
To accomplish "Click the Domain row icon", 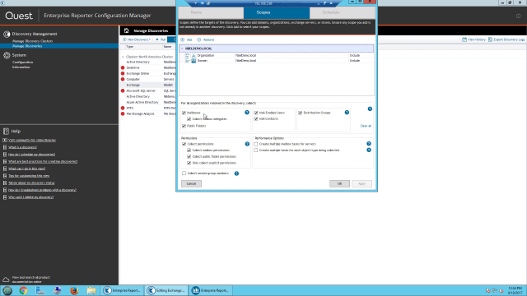I will tap(194, 61).
